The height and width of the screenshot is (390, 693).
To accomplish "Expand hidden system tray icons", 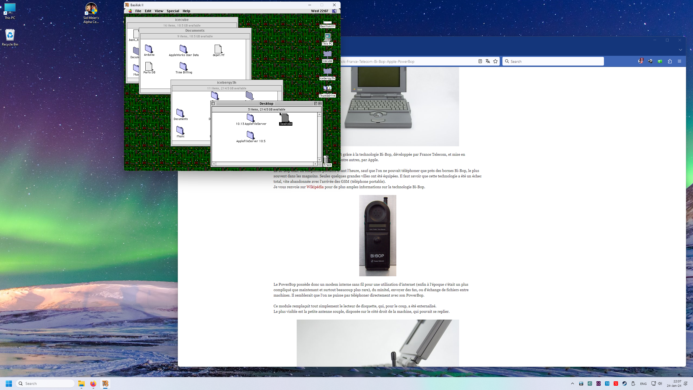I will [x=573, y=383].
